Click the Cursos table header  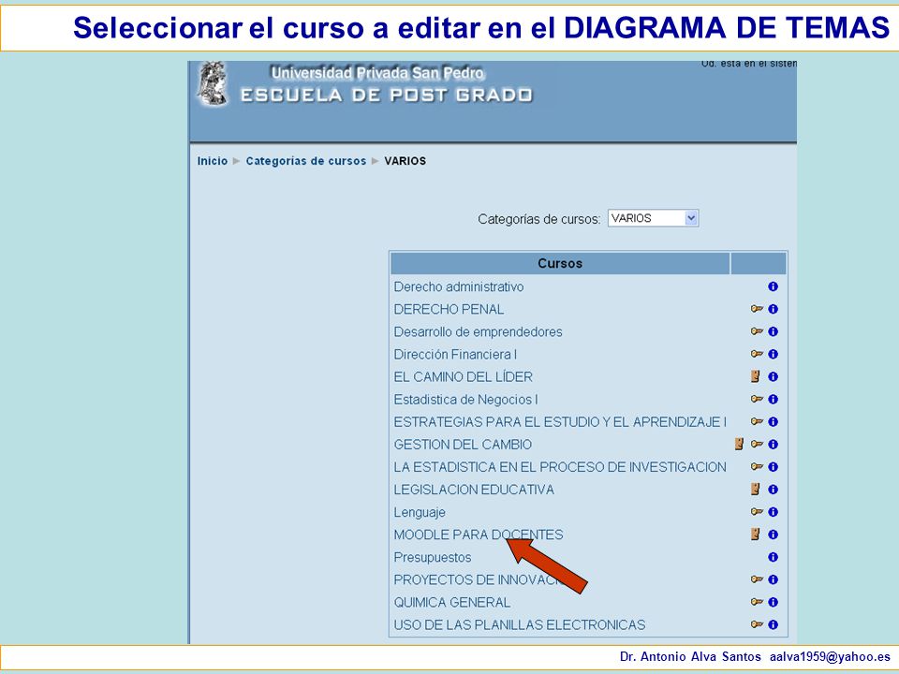(x=560, y=264)
